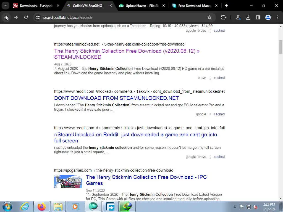Open the Extensions puzzle icon

click(x=223, y=17)
